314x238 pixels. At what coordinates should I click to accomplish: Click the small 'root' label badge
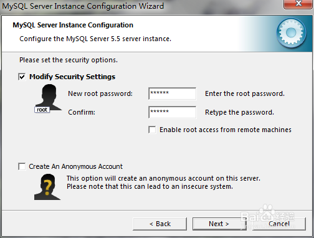(x=42, y=110)
